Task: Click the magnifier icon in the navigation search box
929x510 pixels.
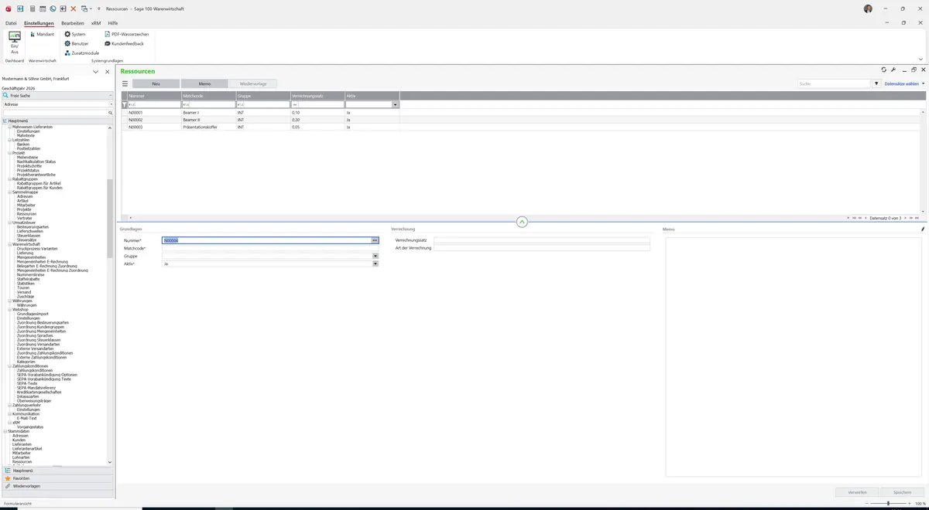Action: click(111, 113)
